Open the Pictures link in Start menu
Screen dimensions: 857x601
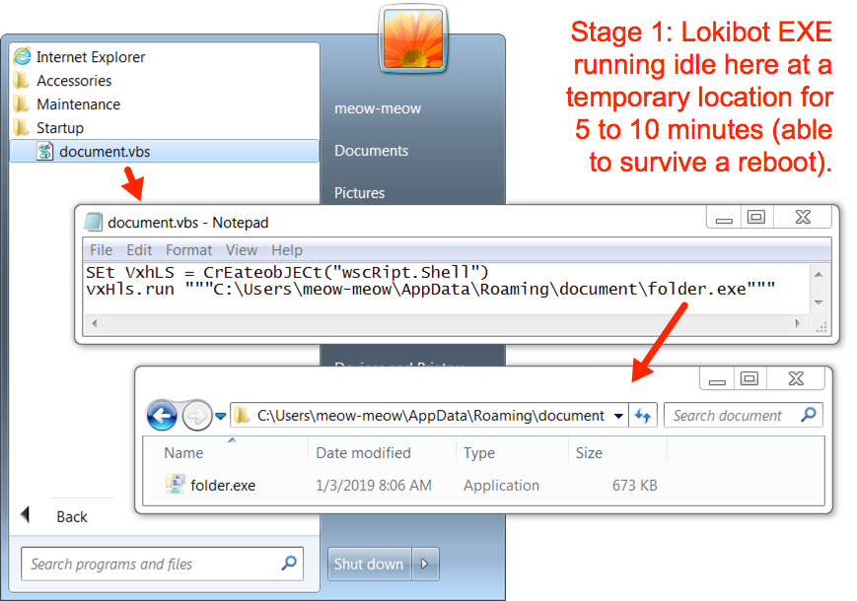359,193
